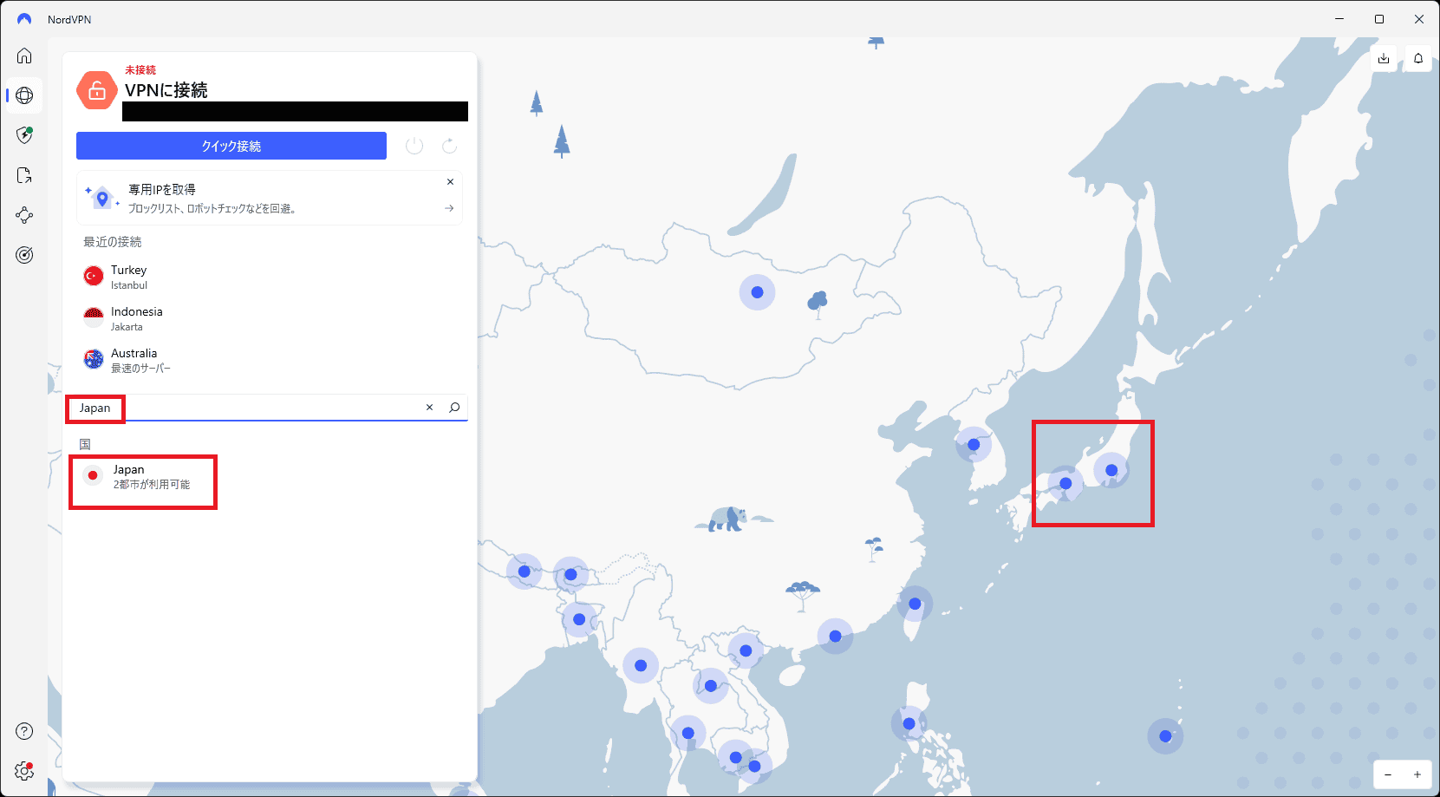Open Threat Protection shield icon
The height and width of the screenshot is (797, 1440).
click(x=24, y=135)
